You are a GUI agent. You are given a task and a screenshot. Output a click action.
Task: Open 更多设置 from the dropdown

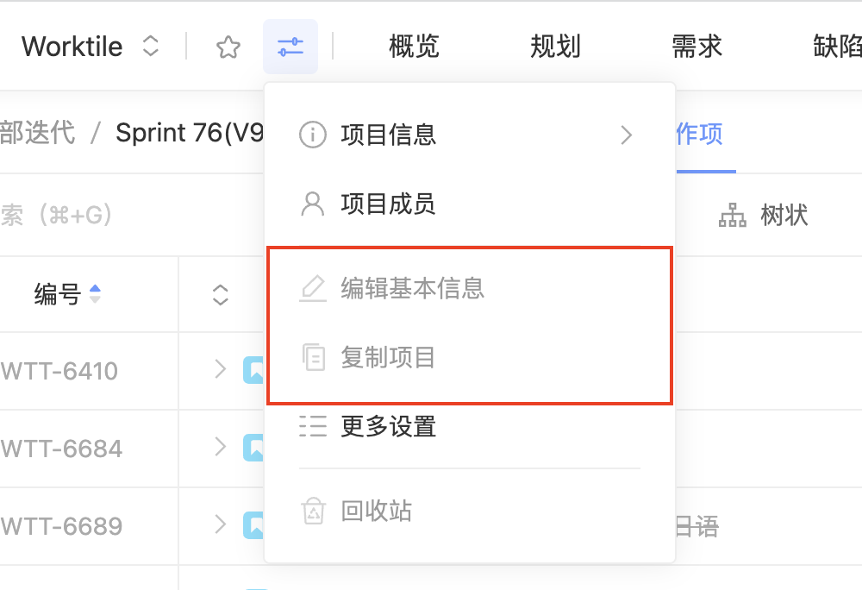tap(388, 426)
